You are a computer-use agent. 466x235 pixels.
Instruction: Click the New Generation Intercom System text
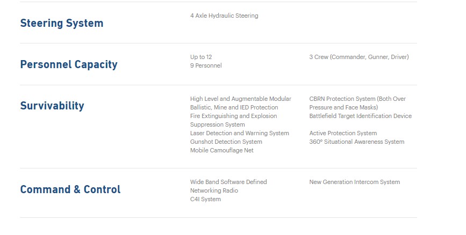click(x=354, y=182)
